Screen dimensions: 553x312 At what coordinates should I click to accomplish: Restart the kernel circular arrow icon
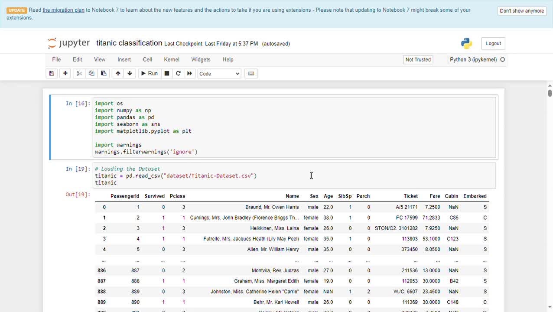pos(178,74)
